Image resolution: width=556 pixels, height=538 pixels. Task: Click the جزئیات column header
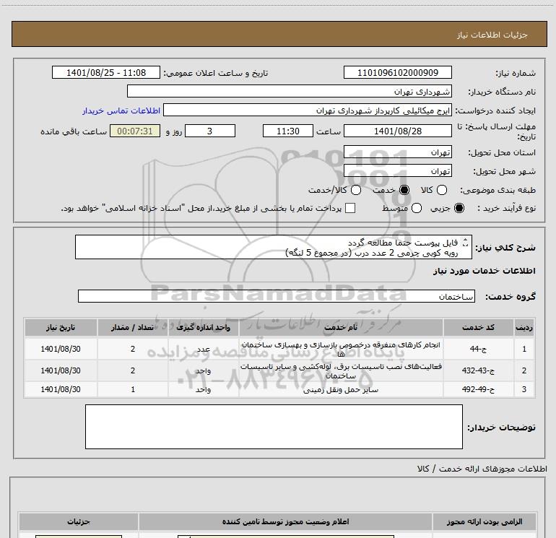click(x=79, y=521)
